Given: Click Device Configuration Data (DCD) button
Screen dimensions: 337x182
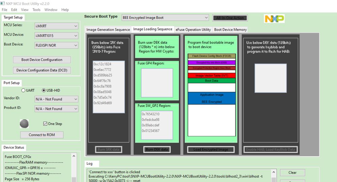Looking at the screenshot, I should coord(42,70).
